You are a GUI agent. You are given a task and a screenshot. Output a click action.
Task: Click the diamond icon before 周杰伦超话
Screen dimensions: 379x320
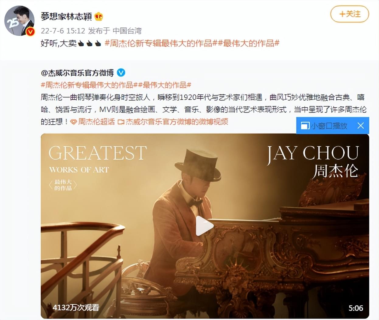pyautogui.click(x=73, y=122)
